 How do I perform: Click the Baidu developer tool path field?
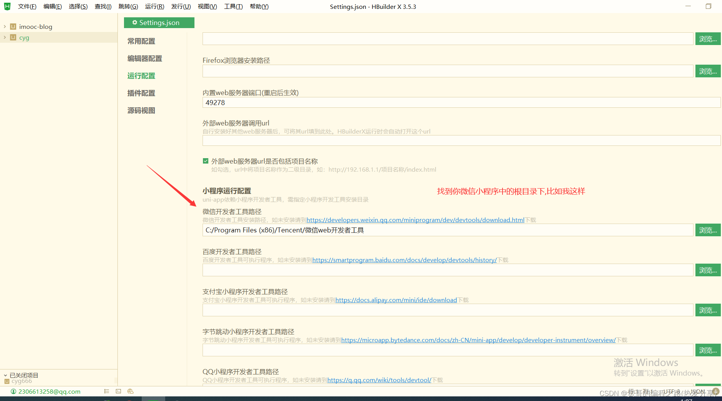448,270
